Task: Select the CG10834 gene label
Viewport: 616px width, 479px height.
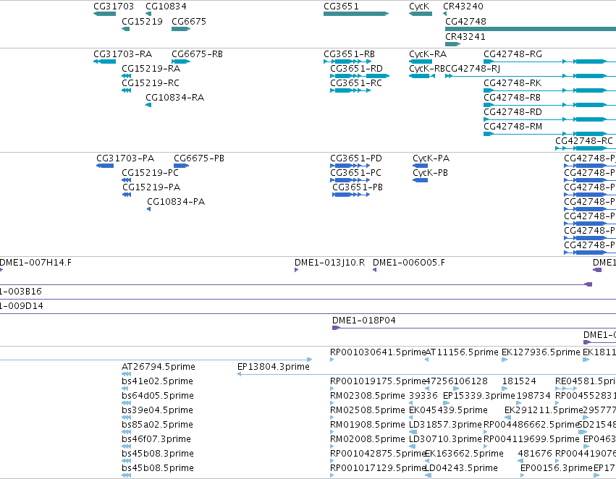Action: [166, 7]
